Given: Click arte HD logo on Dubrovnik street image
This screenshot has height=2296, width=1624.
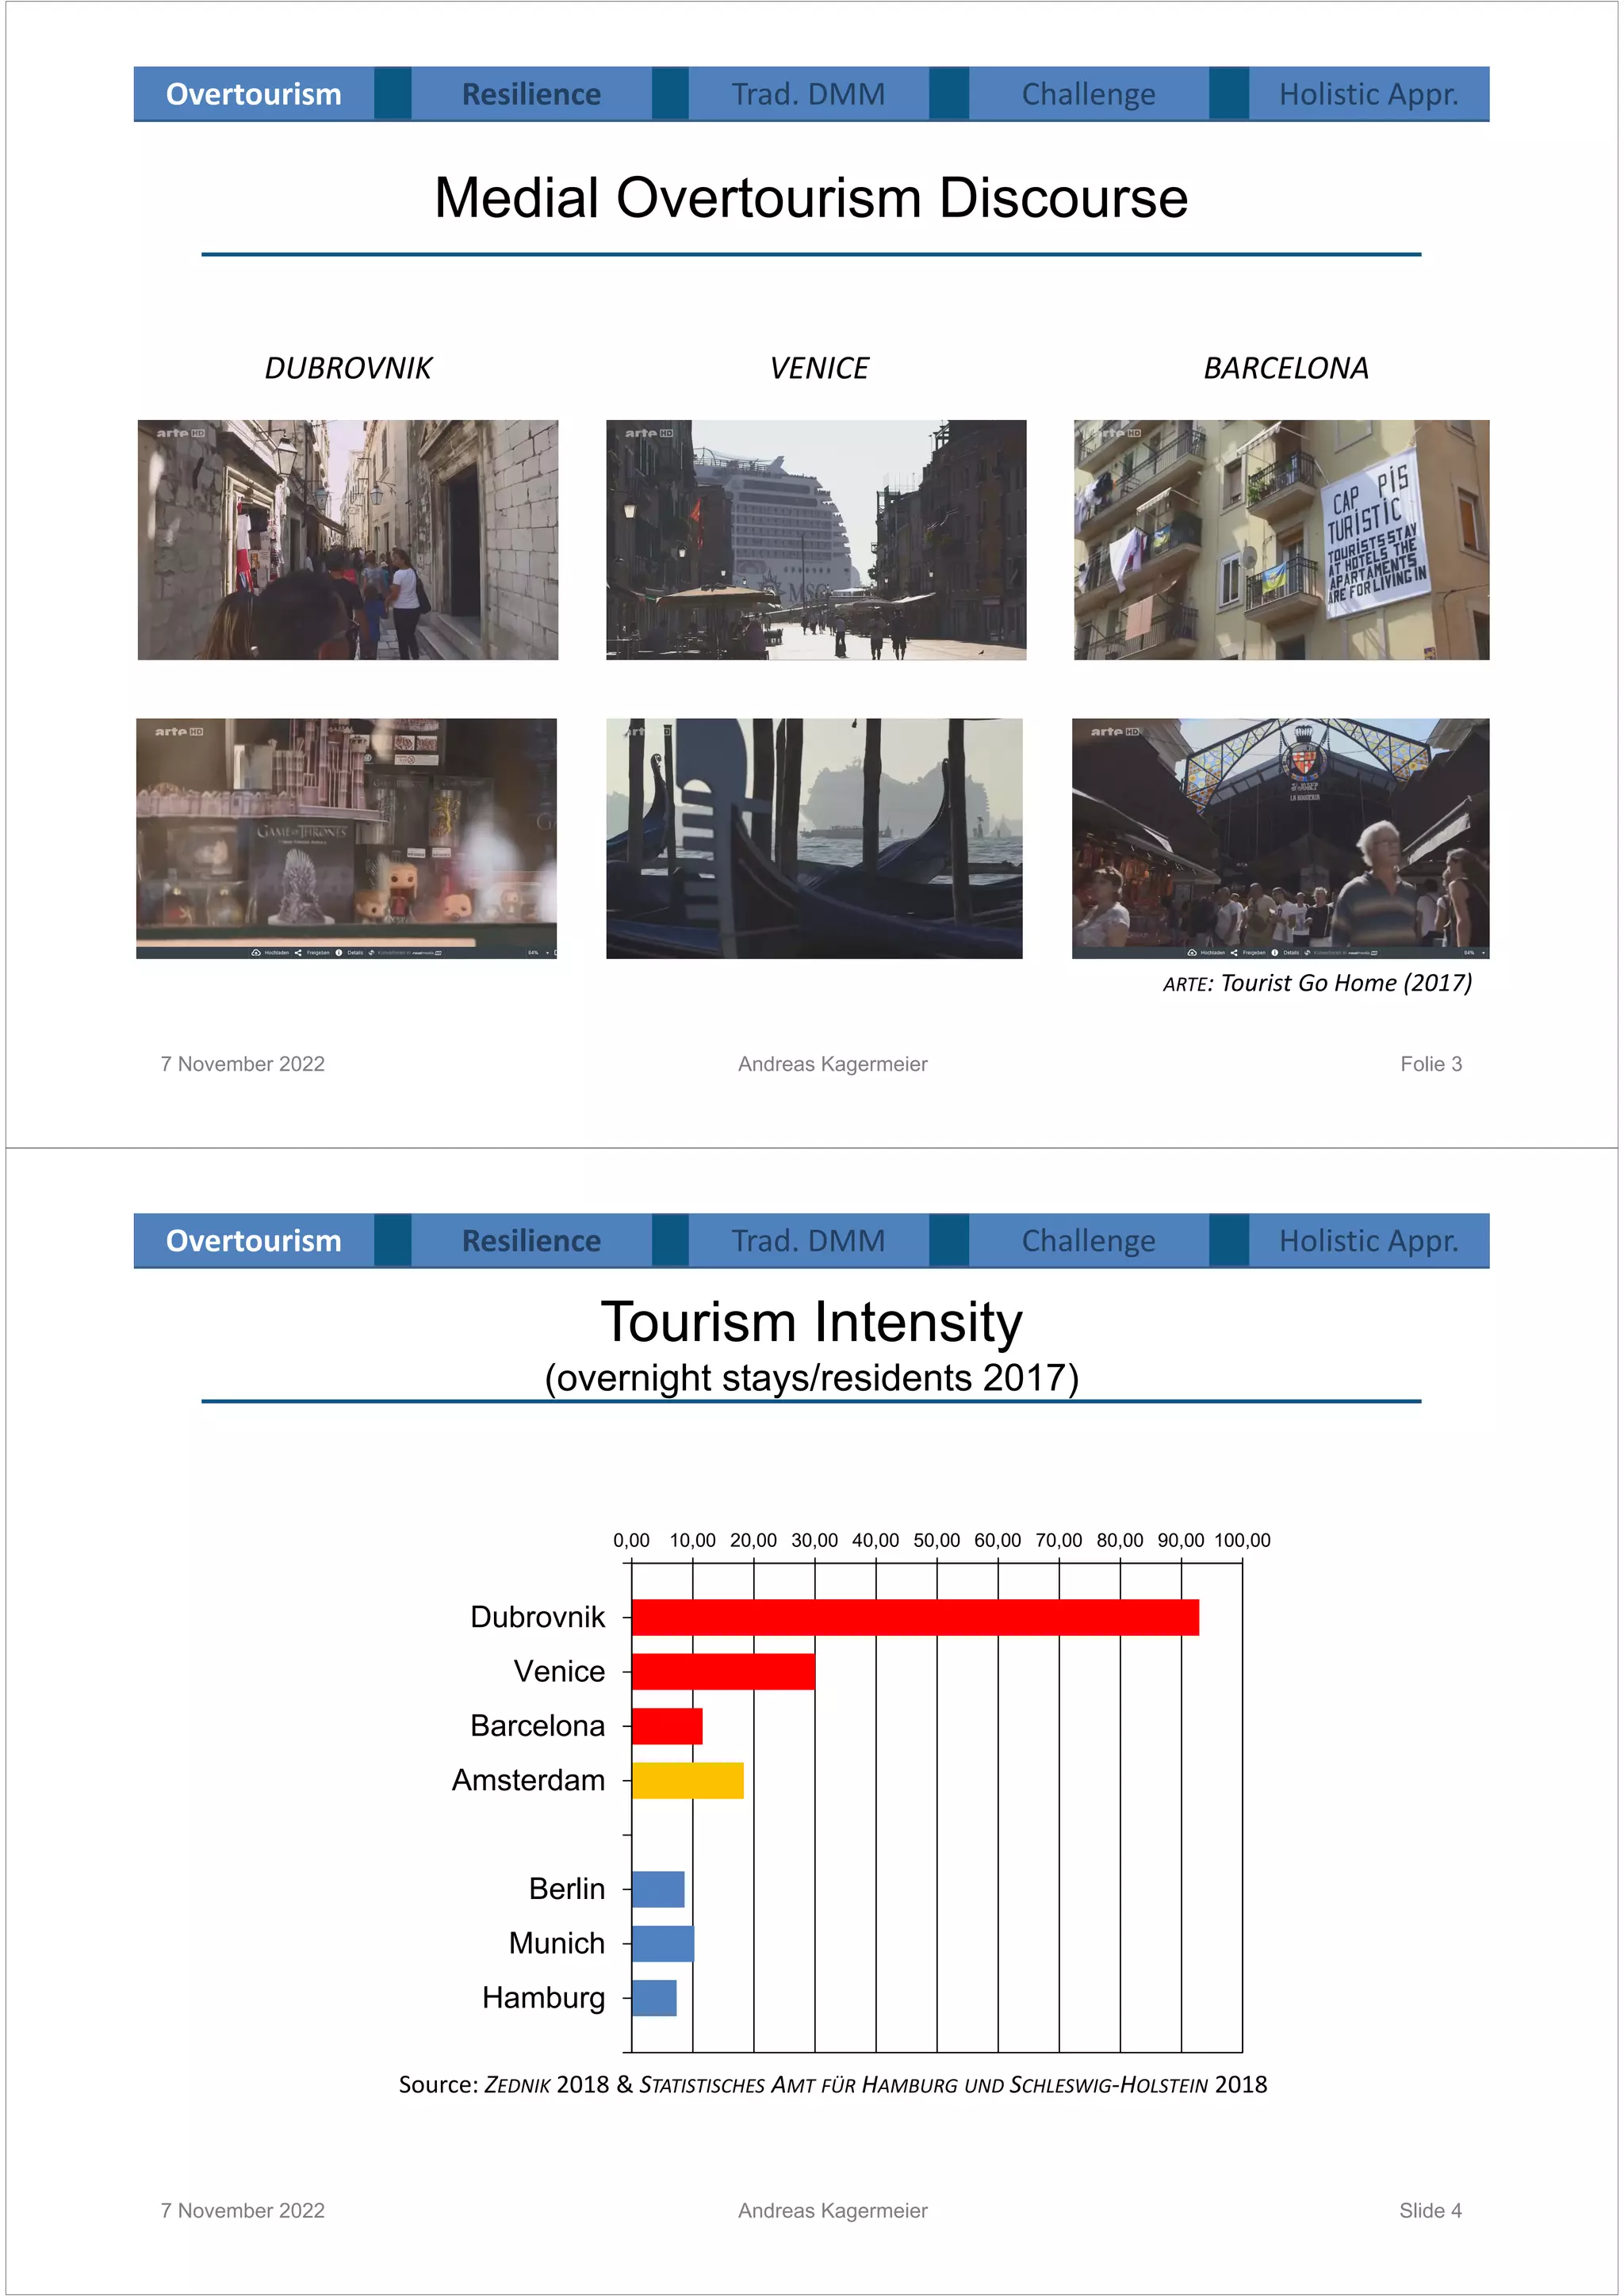Looking at the screenshot, I should coord(180,433).
